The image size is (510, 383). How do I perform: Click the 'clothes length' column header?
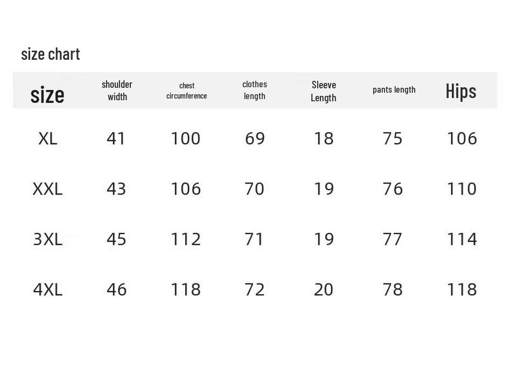[x=255, y=90]
